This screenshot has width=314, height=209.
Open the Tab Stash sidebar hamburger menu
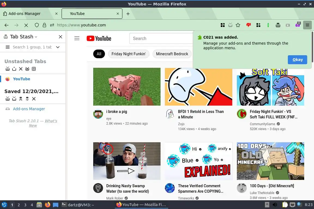[x=8, y=47]
